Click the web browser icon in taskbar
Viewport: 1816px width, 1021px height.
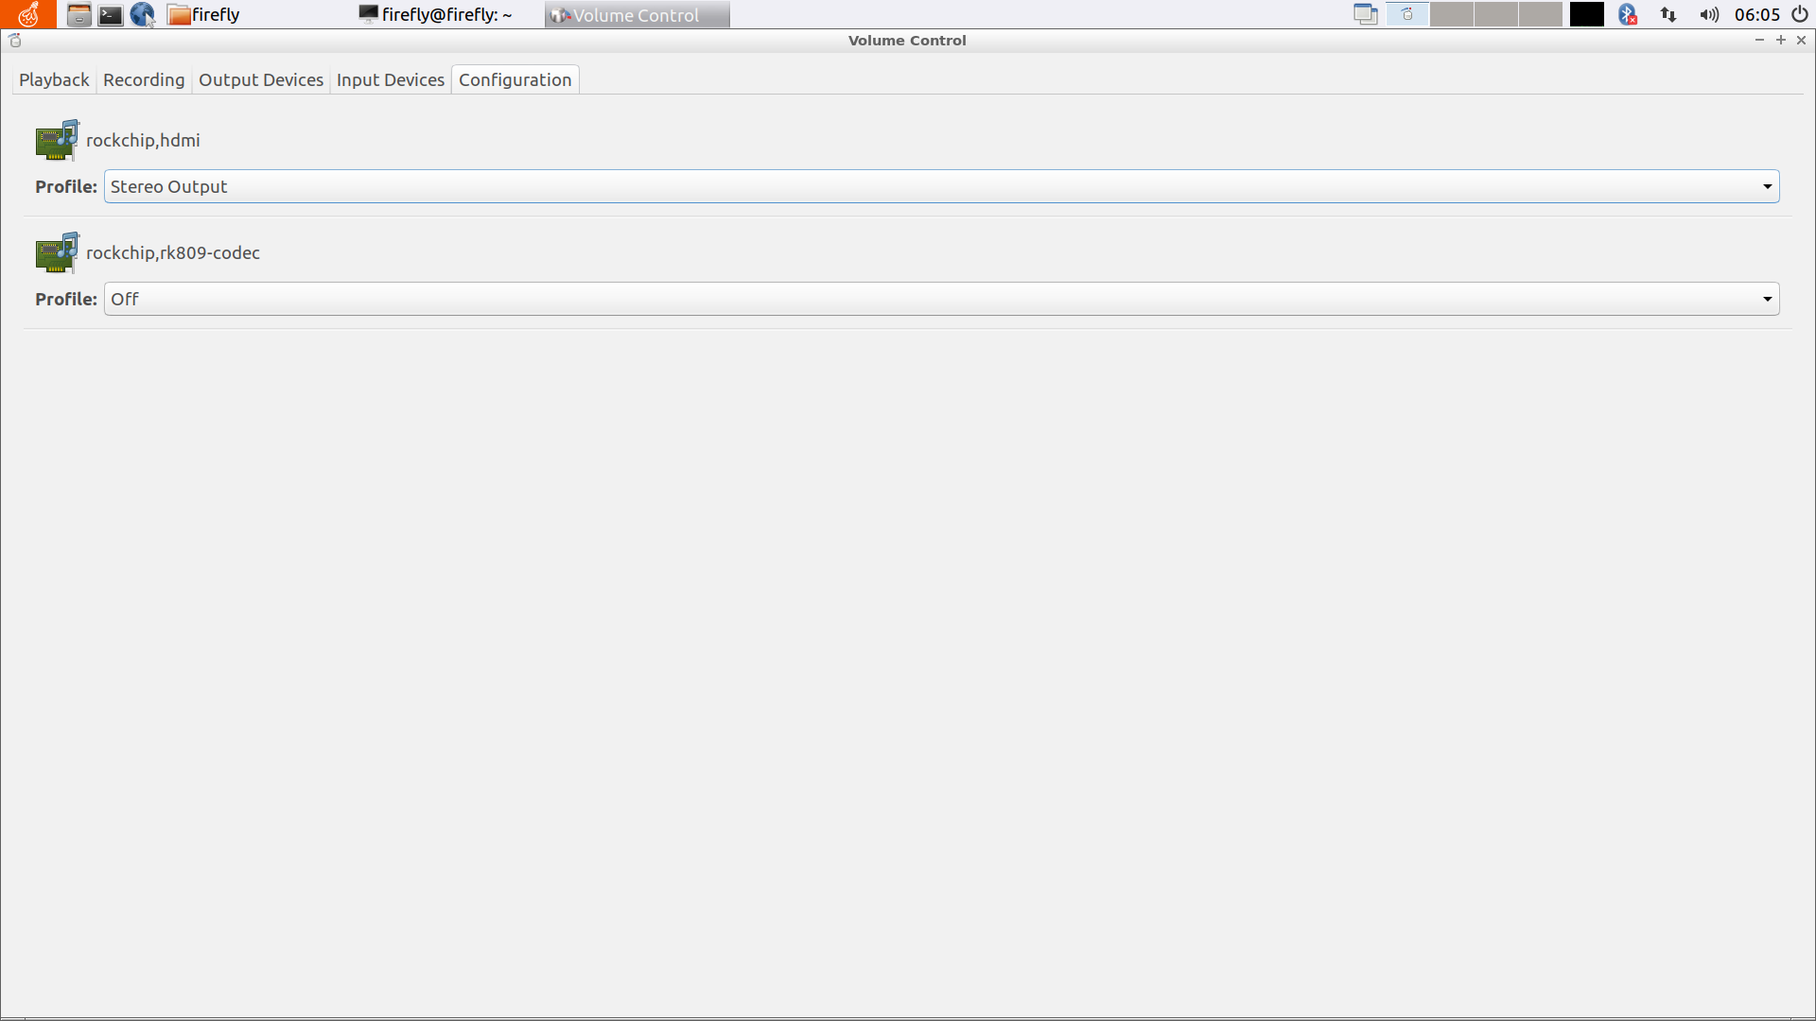pyautogui.click(x=141, y=14)
